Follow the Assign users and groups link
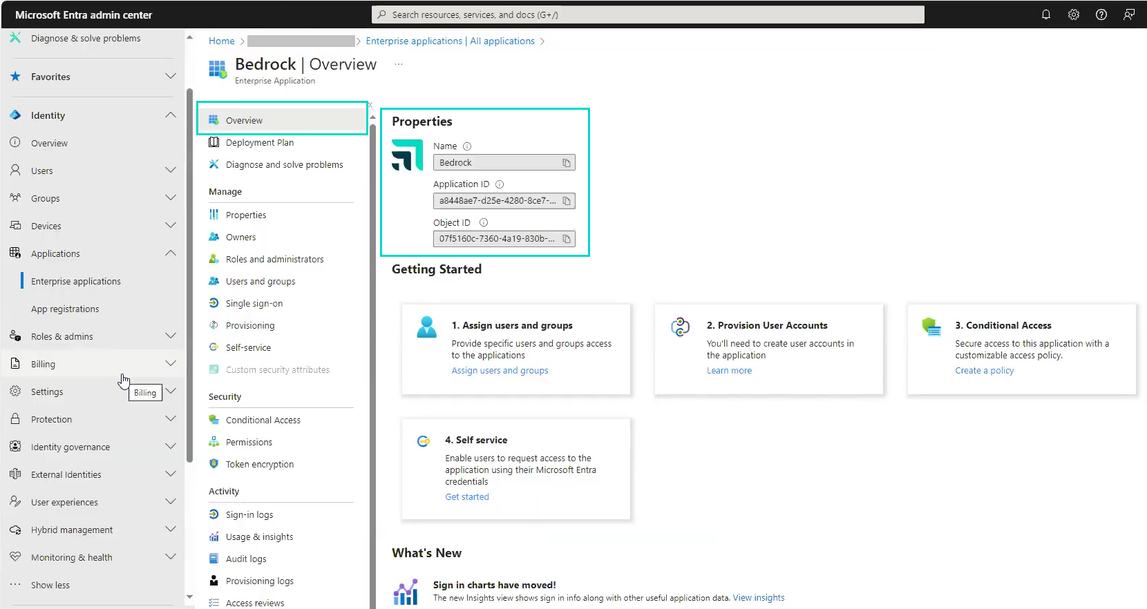 [500, 371]
